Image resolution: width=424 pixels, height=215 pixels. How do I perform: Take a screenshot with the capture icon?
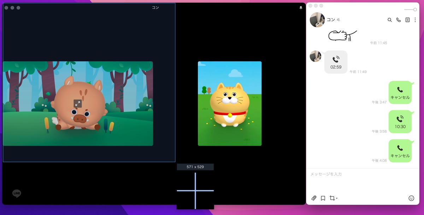(x=331, y=198)
